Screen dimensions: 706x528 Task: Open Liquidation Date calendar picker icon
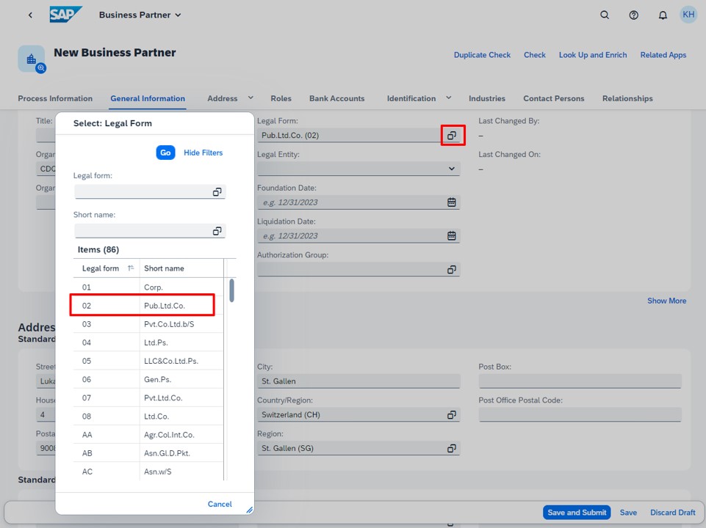[x=452, y=236]
